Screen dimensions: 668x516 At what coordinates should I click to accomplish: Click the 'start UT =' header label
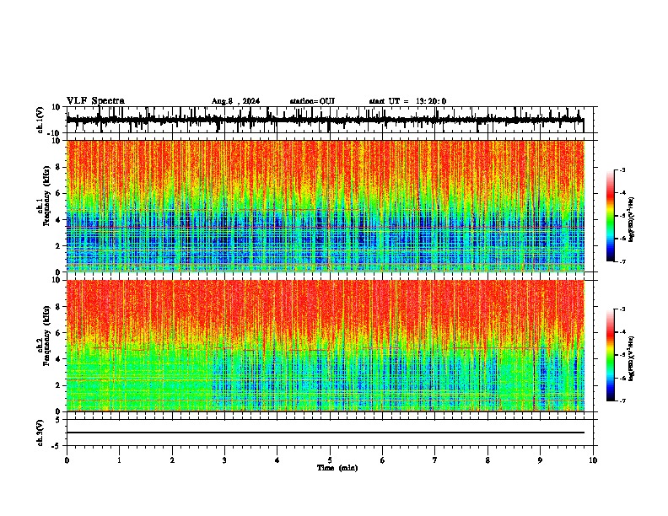point(389,101)
